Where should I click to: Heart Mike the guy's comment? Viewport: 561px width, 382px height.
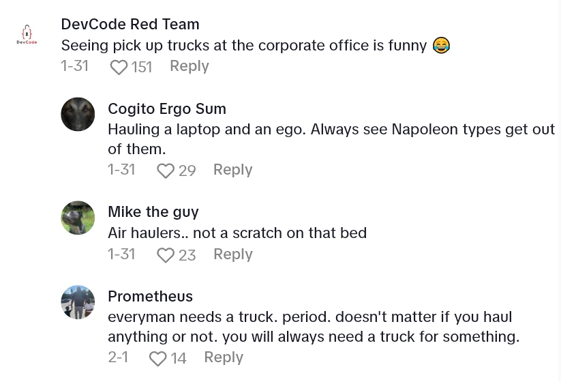coord(166,255)
